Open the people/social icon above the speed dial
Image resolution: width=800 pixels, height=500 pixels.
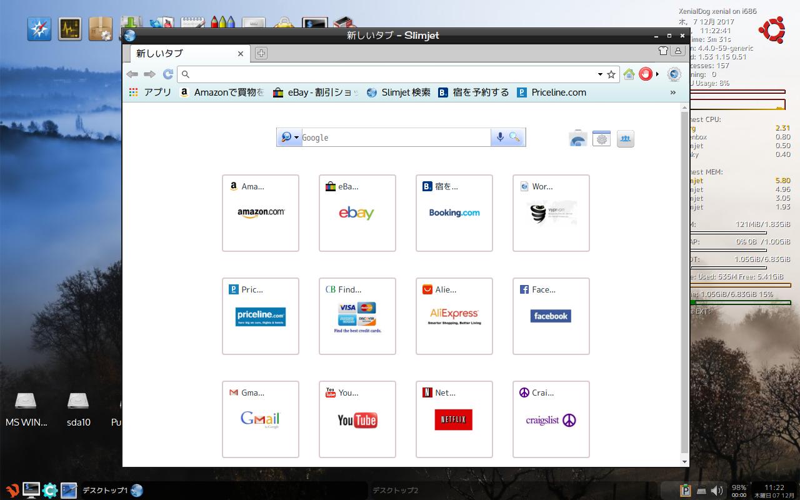click(625, 138)
